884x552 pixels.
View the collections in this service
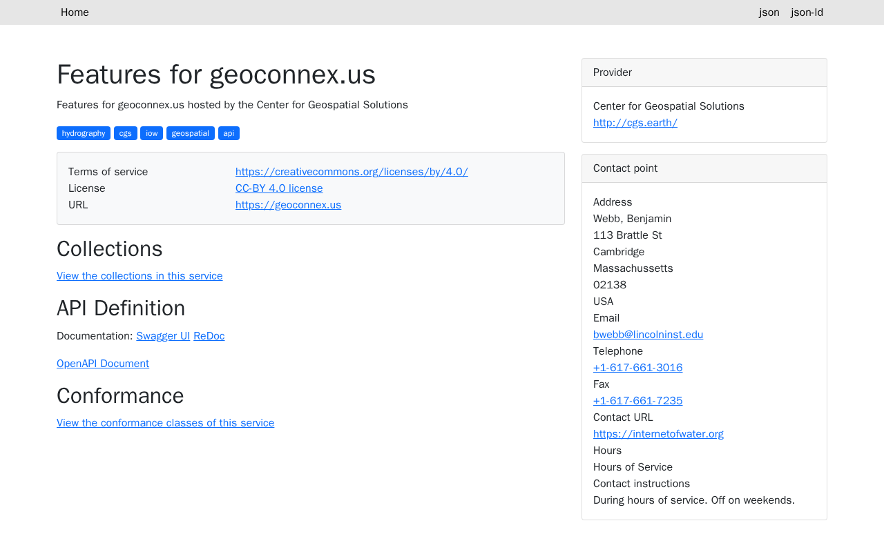click(140, 276)
